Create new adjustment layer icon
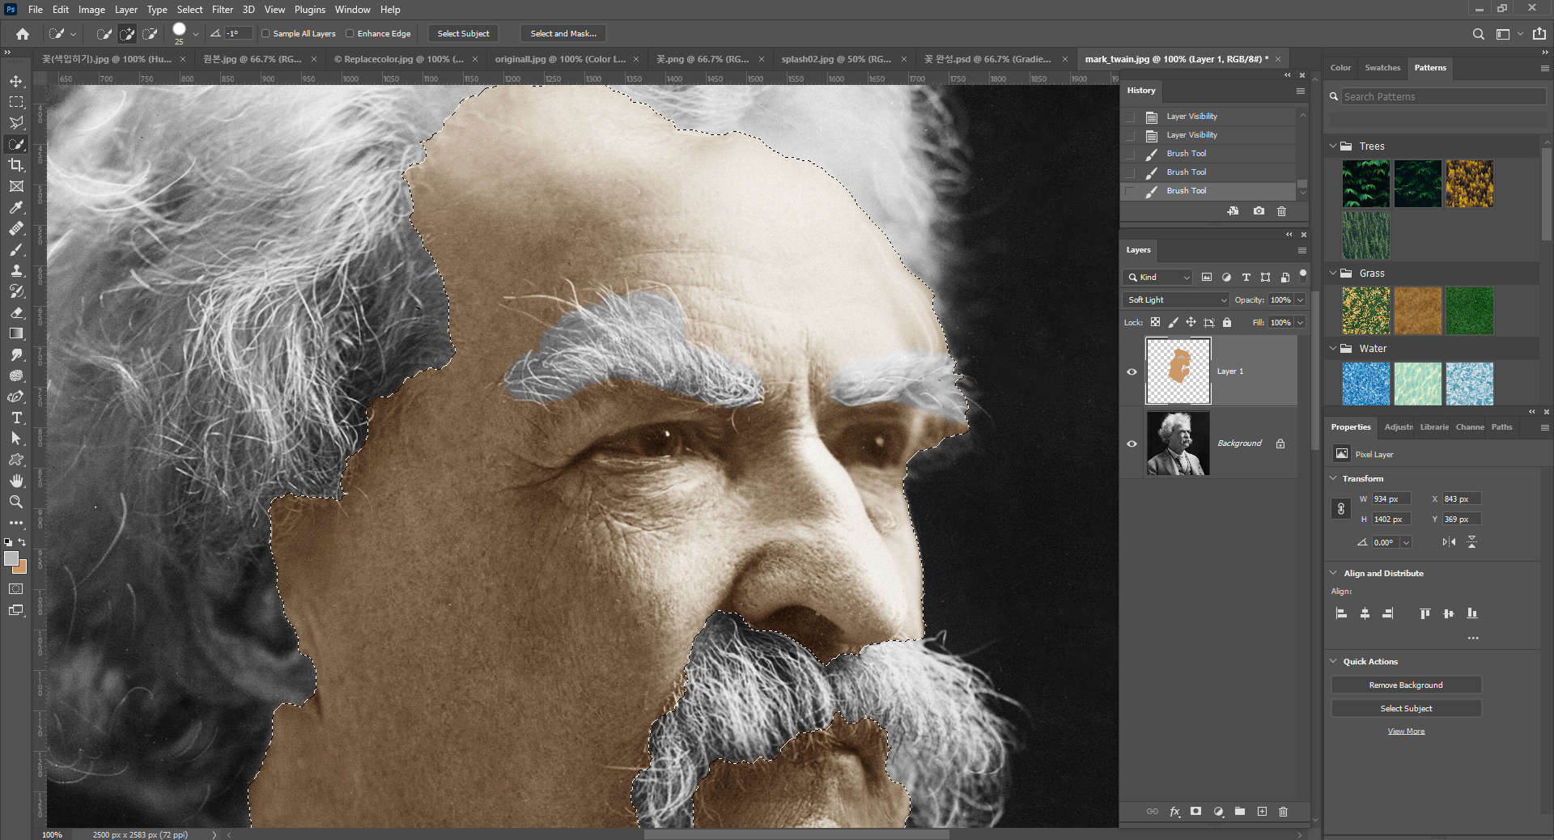This screenshot has width=1554, height=840. 1218,812
